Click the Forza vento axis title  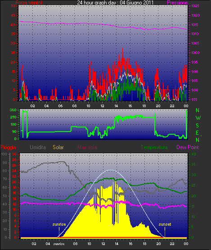(29, 2)
